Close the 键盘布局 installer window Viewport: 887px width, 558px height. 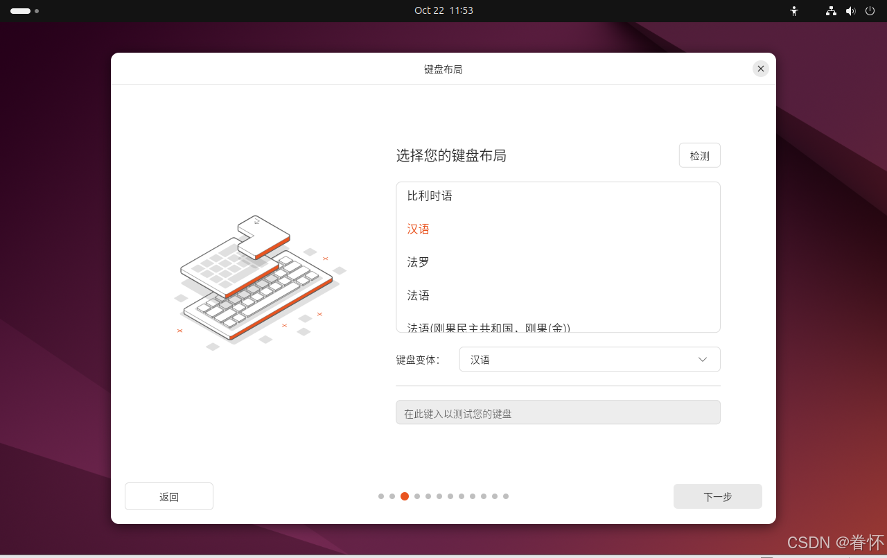pyautogui.click(x=761, y=69)
